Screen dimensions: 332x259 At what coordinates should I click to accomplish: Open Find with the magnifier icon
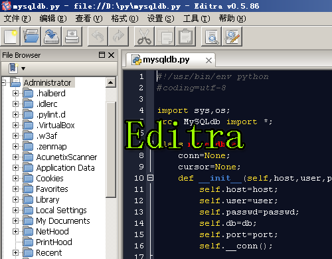click(211, 37)
